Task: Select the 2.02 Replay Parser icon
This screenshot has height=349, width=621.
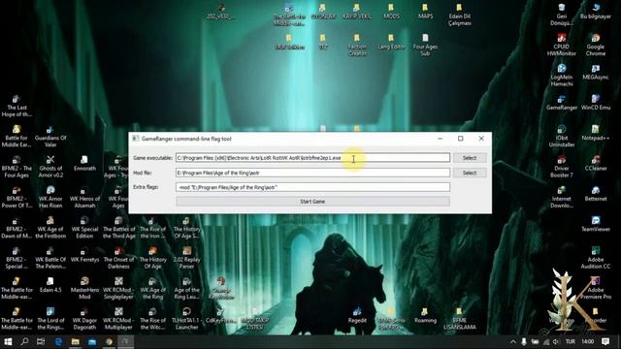Action: (x=186, y=258)
